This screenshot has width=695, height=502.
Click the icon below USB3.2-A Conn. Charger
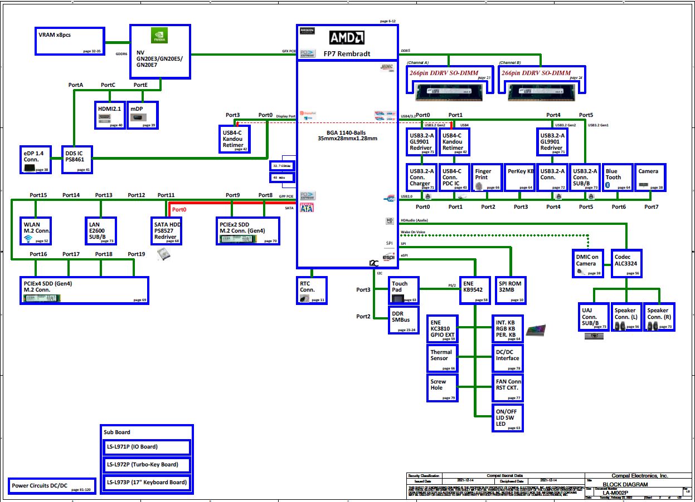(x=428, y=196)
